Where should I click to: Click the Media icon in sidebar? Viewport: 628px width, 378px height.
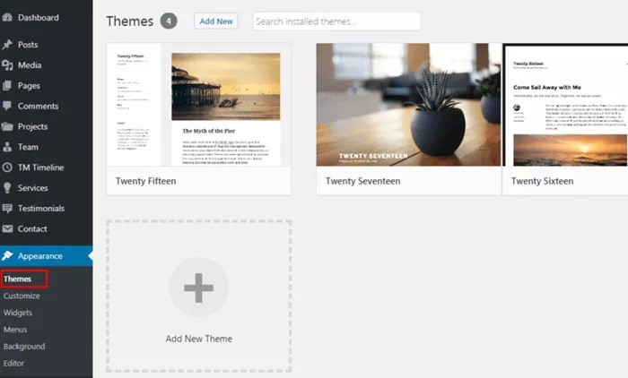pos(7,65)
